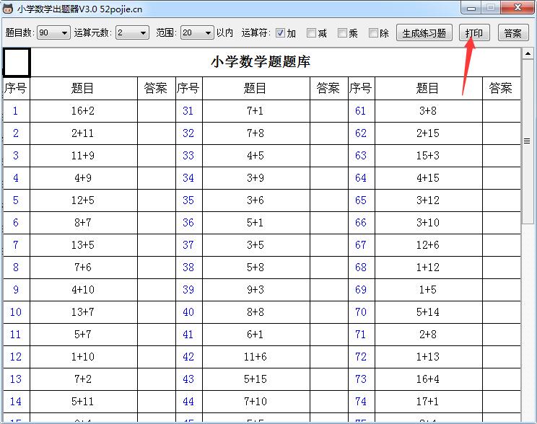
Task: Select problem 1+10 in row 12
Action: 83,357
